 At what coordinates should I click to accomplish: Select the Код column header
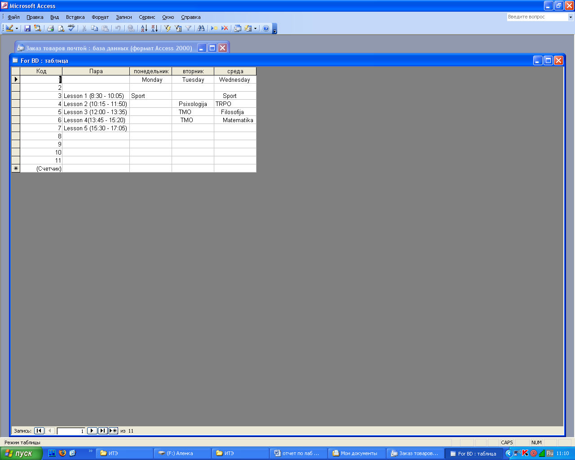[41, 71]
